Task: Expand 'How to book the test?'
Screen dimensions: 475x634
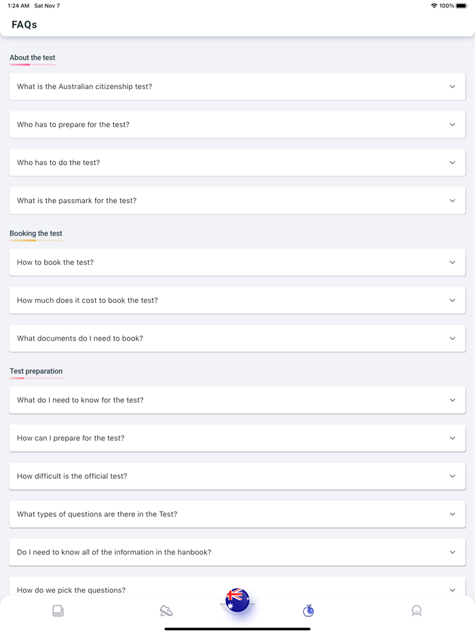Action: [237, 262]
